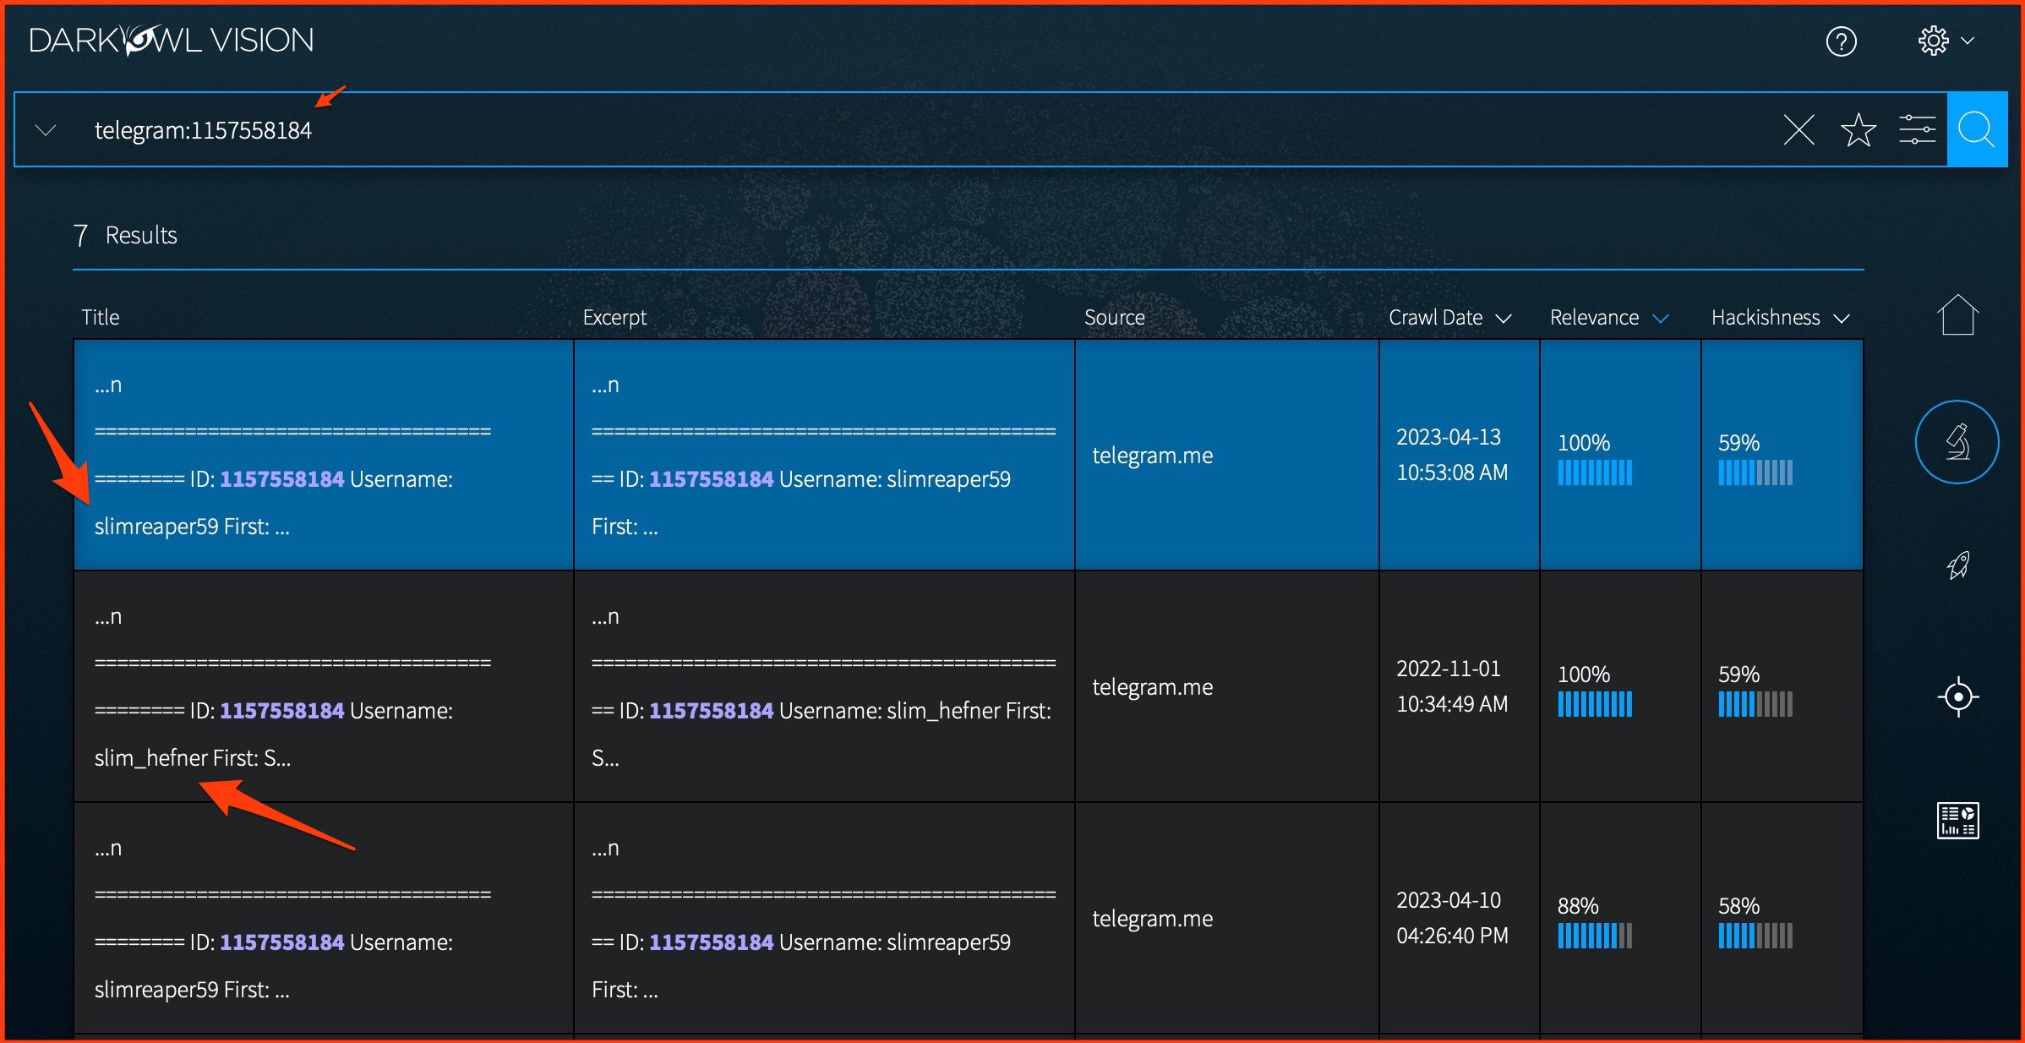
Task: Open the dashboard report icon in sidebar
Action: [x=1957, y=820]
